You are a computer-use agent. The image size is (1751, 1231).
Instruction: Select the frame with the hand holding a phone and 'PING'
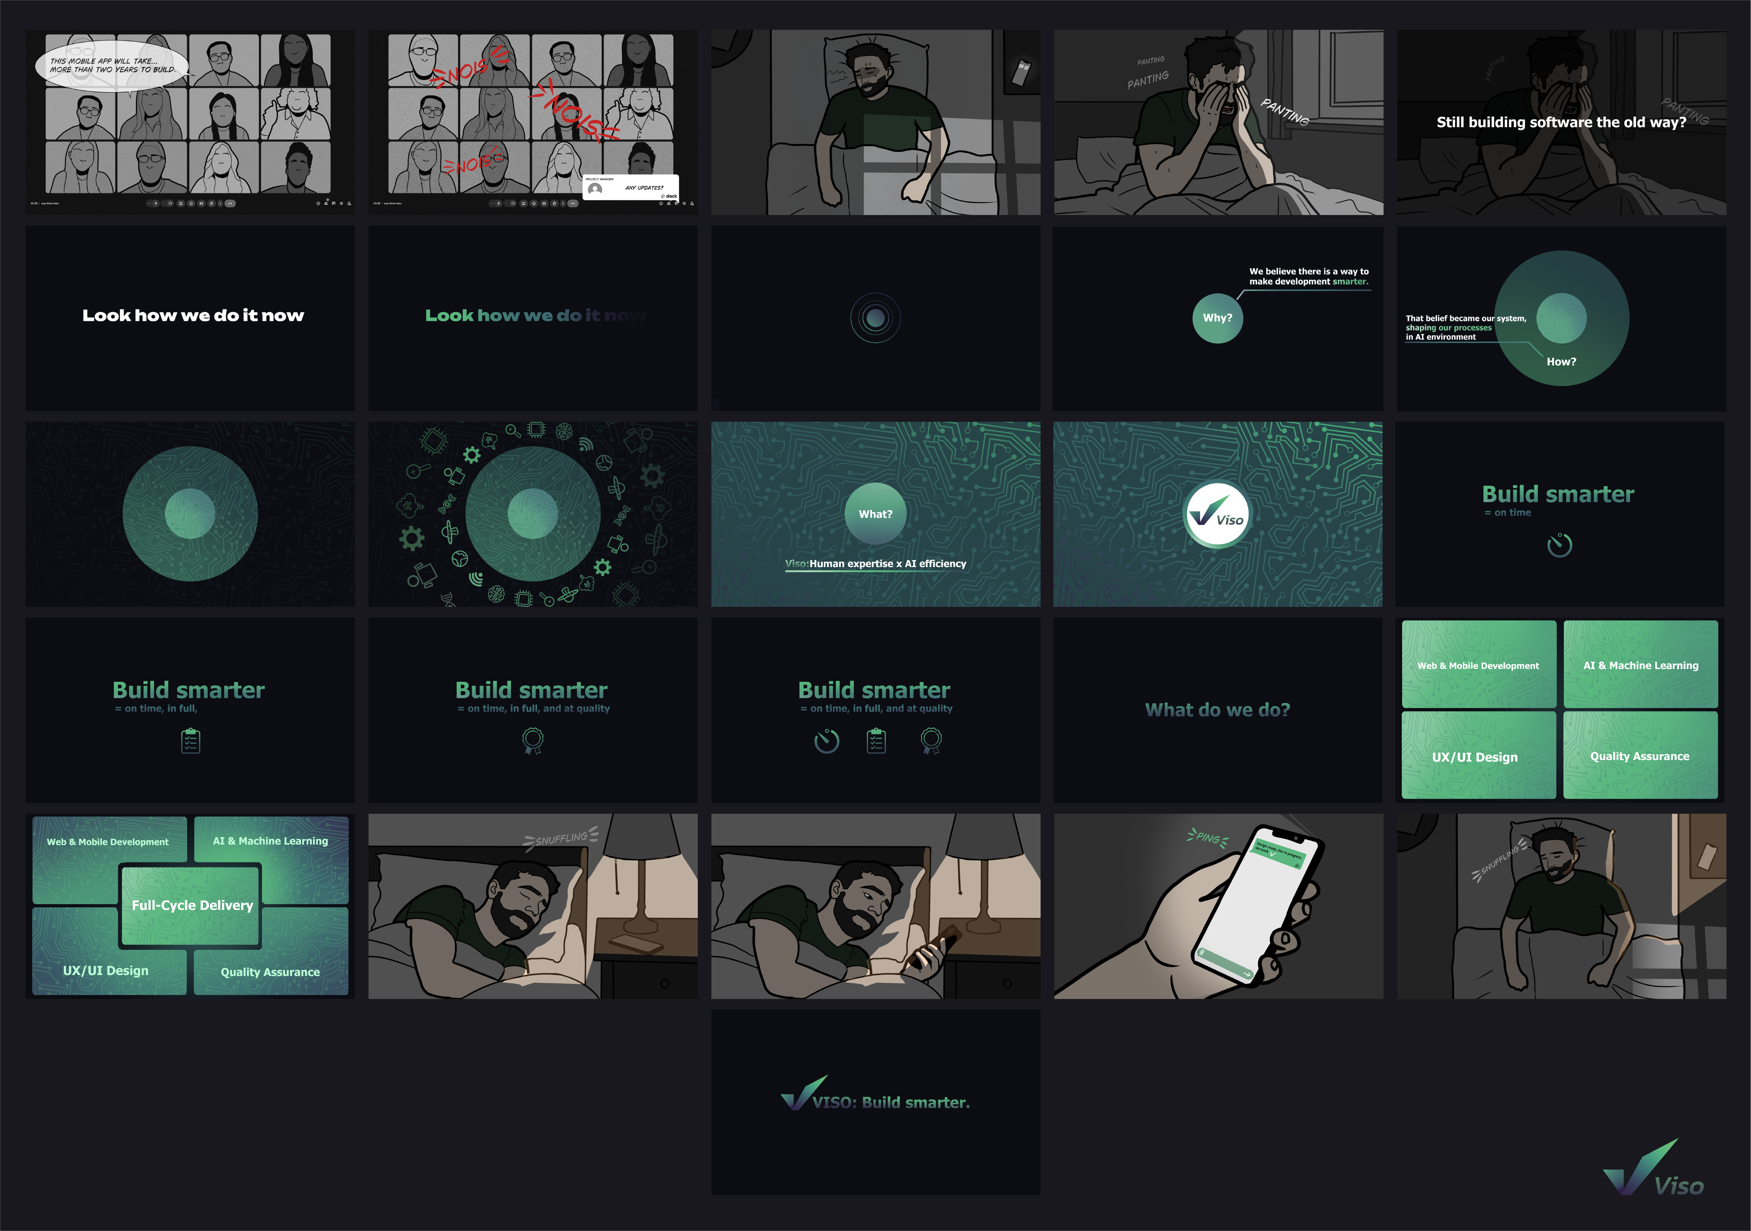(x=1218, y=906)
